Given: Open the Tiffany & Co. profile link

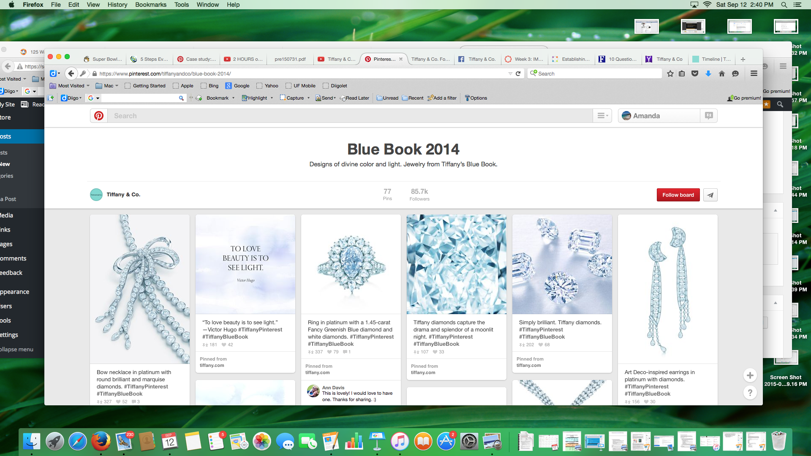Looking at the screenshot, I should 123,195.
